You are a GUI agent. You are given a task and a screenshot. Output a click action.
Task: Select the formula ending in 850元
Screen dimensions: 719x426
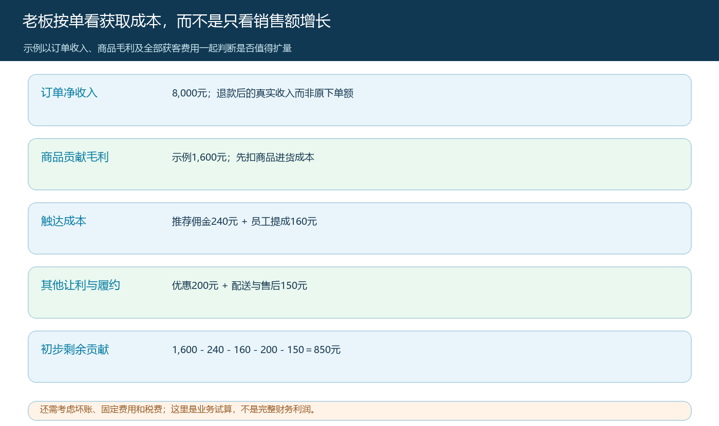click(x=256, y=350)
